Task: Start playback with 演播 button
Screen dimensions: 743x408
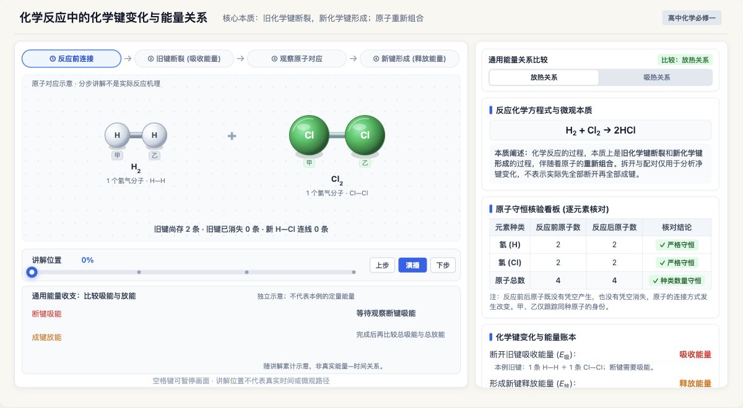Action: (x=413, y=265)
